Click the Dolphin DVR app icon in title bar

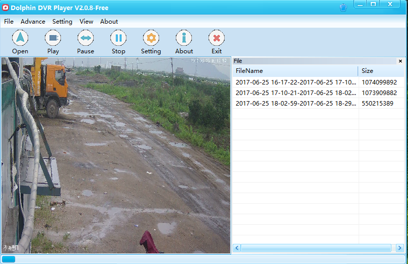pyautogui.click(x=6, y=8)
